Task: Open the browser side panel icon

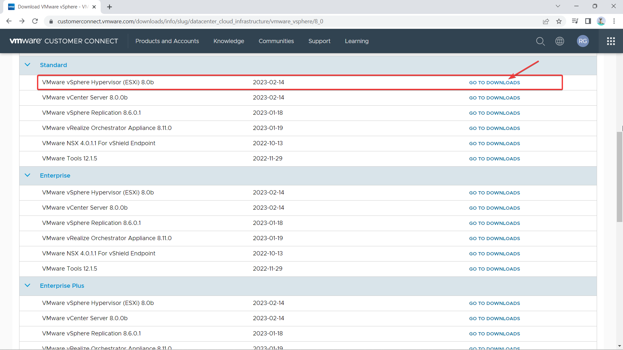Action: [588, 21]
